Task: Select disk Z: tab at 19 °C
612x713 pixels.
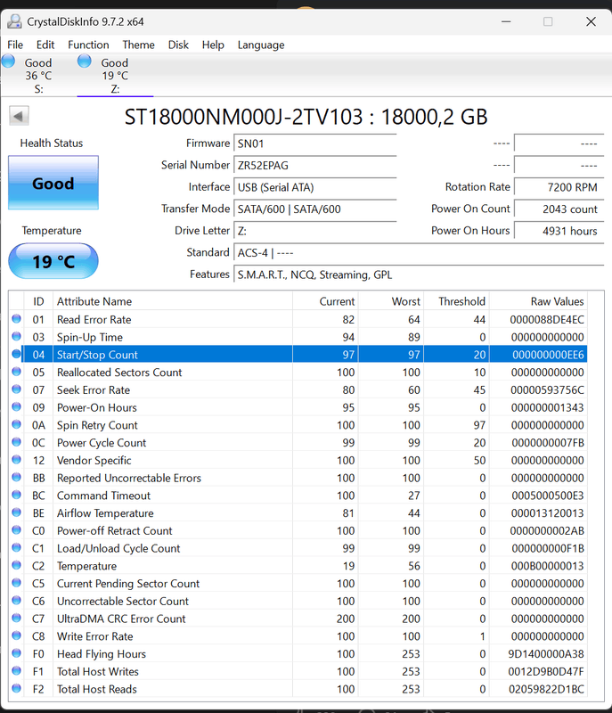Action: click(x=115, y=75)
